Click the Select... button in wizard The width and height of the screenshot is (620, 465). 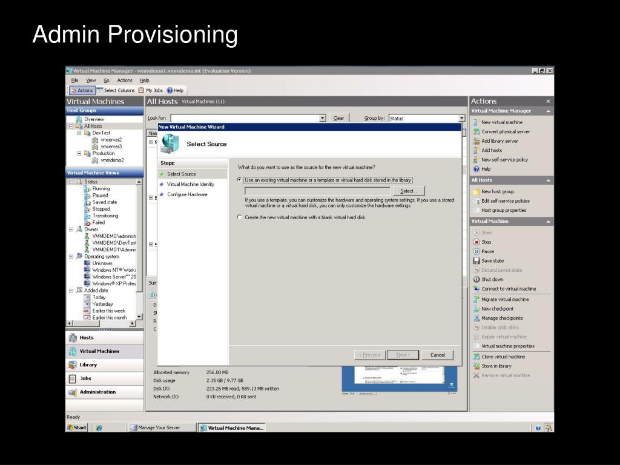(409, 191)
